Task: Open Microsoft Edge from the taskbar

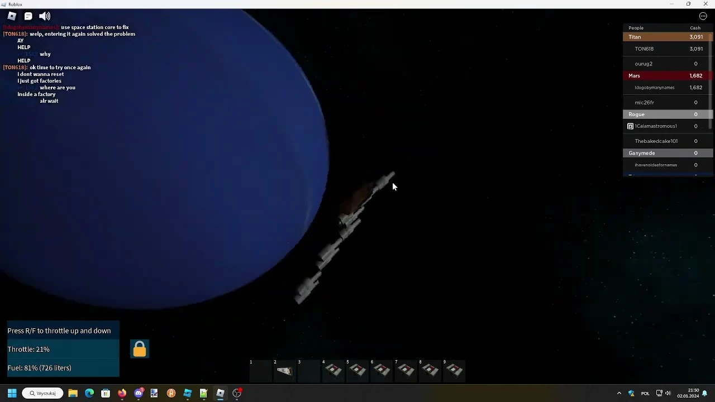Action: (x=89, y=393)
